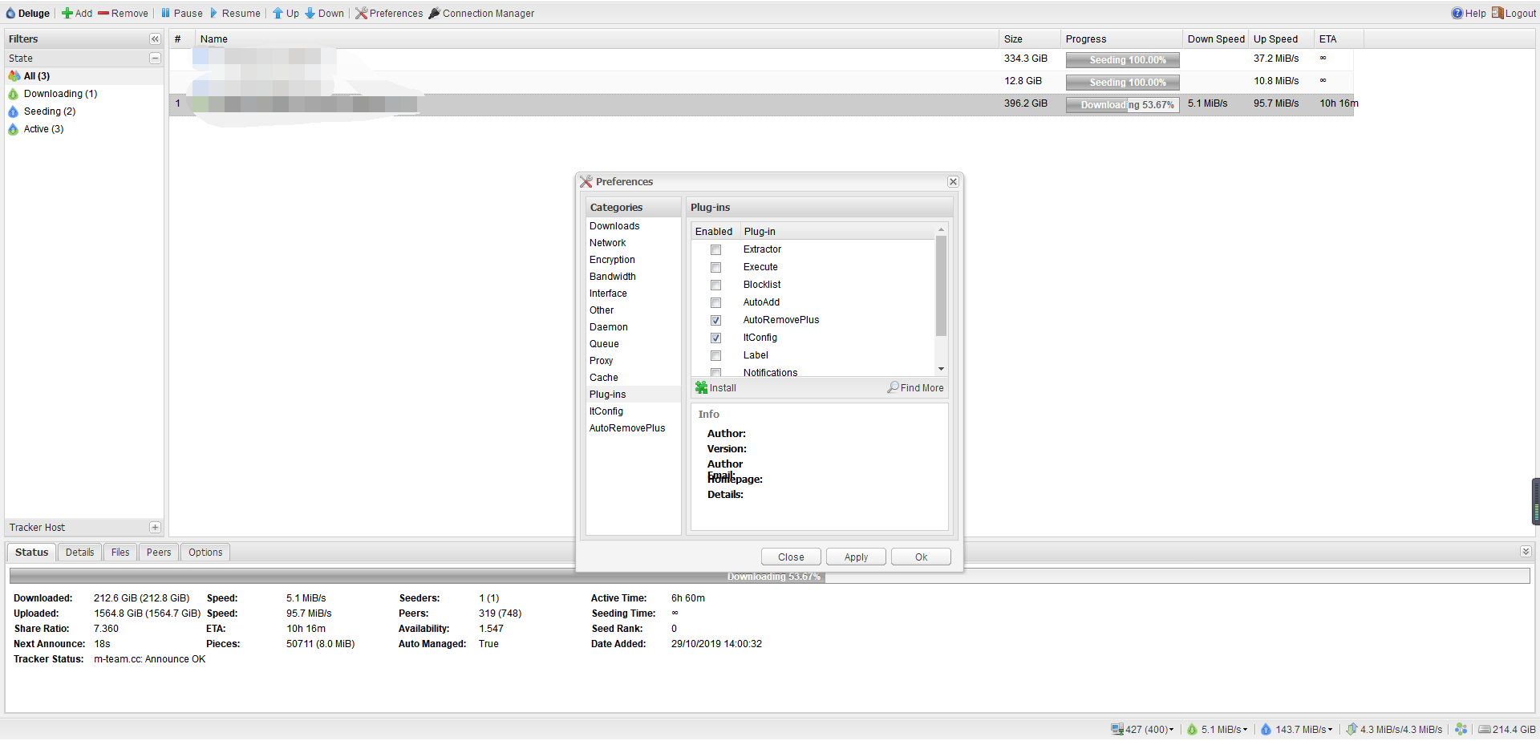Click the Remove torrent minus icon
1540x741 pixels.
tap(103, 14)
